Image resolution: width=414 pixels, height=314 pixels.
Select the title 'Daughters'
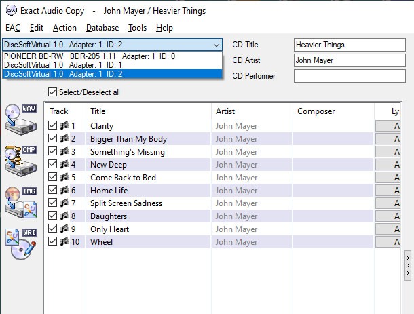109,216
